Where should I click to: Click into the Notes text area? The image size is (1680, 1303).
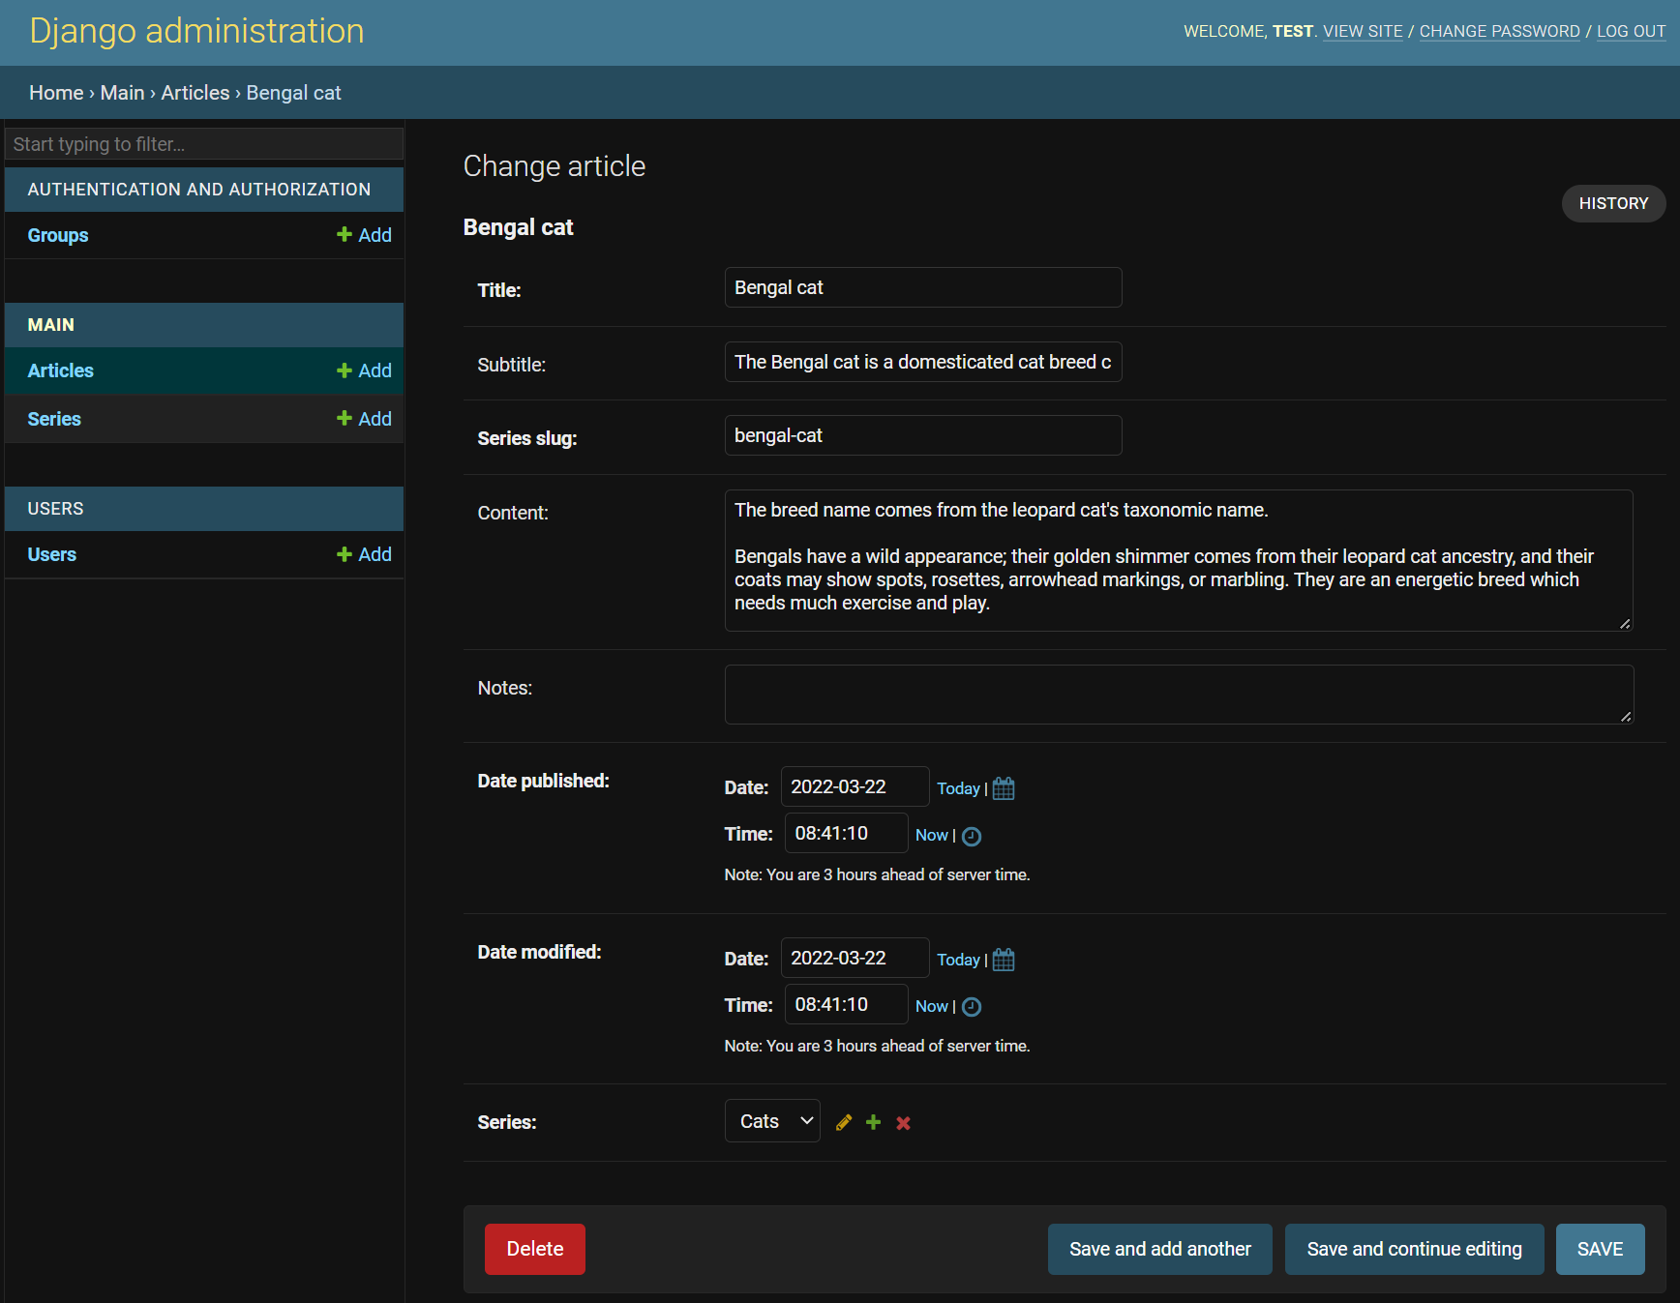tap(1178, 694)
